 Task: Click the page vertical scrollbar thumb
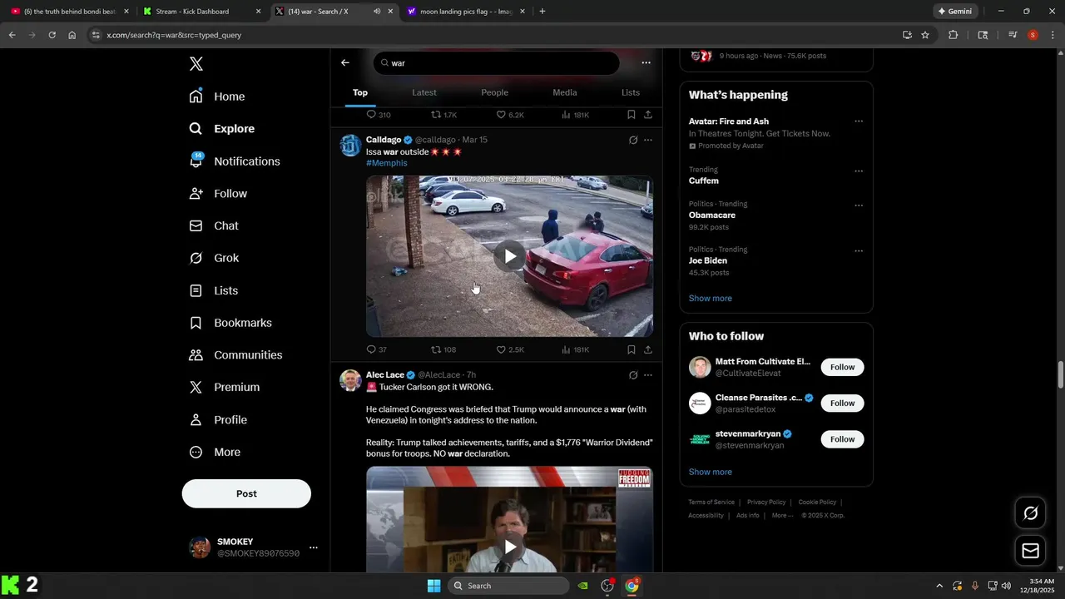[1060, 375]
